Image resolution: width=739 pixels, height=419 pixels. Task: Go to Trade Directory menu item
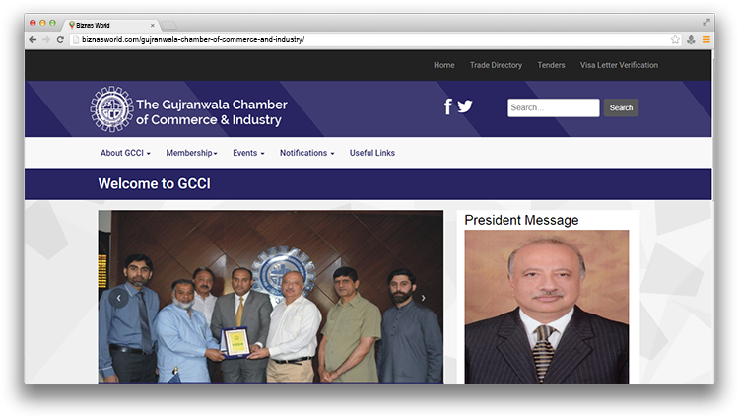(x=496, y=65)
